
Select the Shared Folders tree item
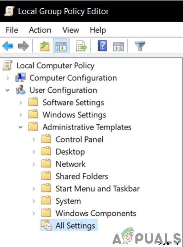(x=82, y=176)
